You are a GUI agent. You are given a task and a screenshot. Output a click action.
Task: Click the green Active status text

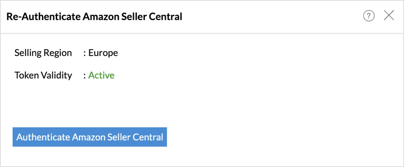point(101,75)
